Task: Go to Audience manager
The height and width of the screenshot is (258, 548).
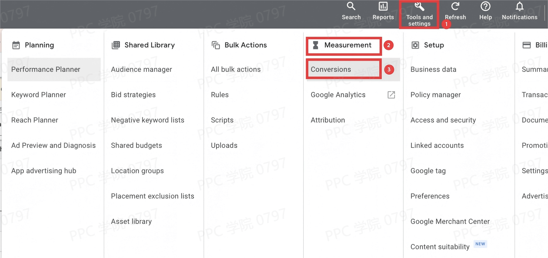Action: tap(141, 70)
